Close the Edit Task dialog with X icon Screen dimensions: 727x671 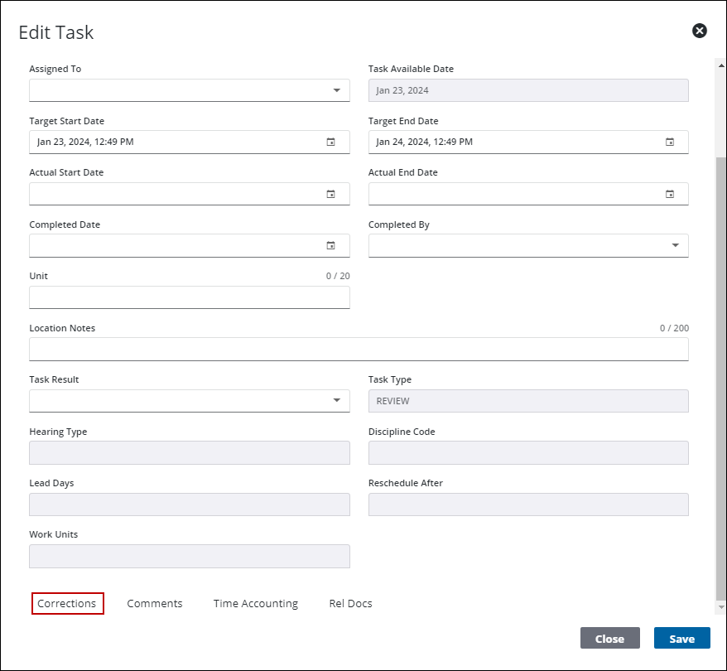pyautogui.click(x=700, y=31)
